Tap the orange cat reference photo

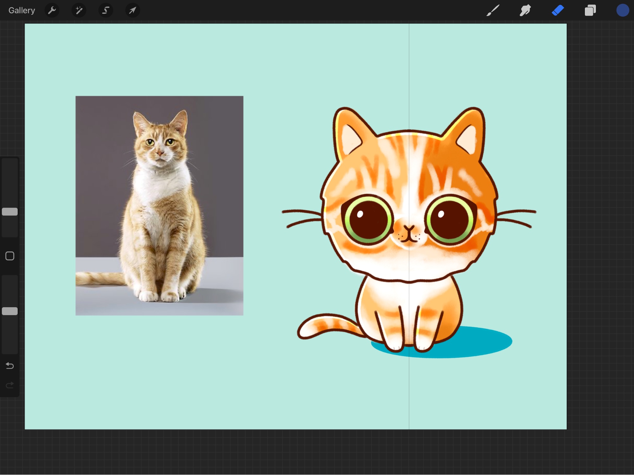click(x=159, y=206)
